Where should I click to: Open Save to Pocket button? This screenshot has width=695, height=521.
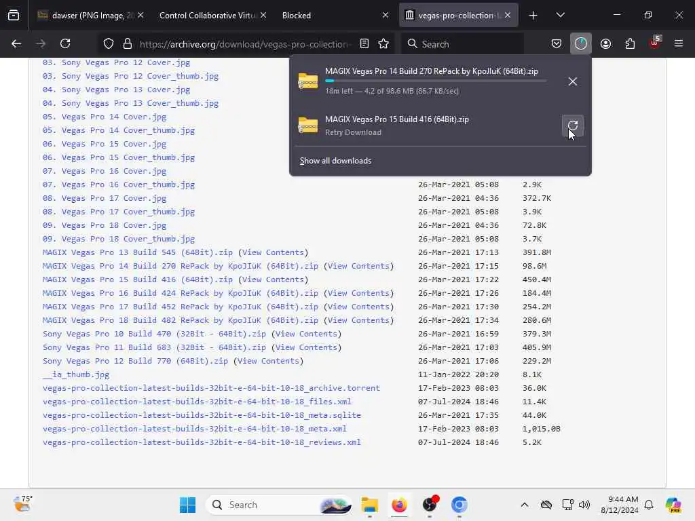(x=557, y=43)
